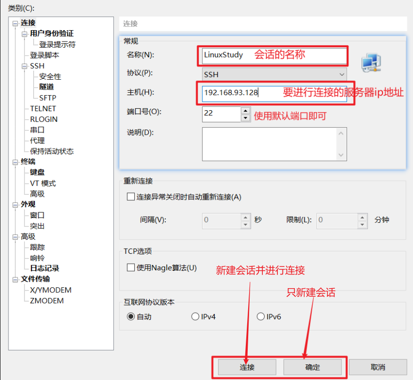
Task: Increase the 端口号 port number
Action: [x=245, y=110]
